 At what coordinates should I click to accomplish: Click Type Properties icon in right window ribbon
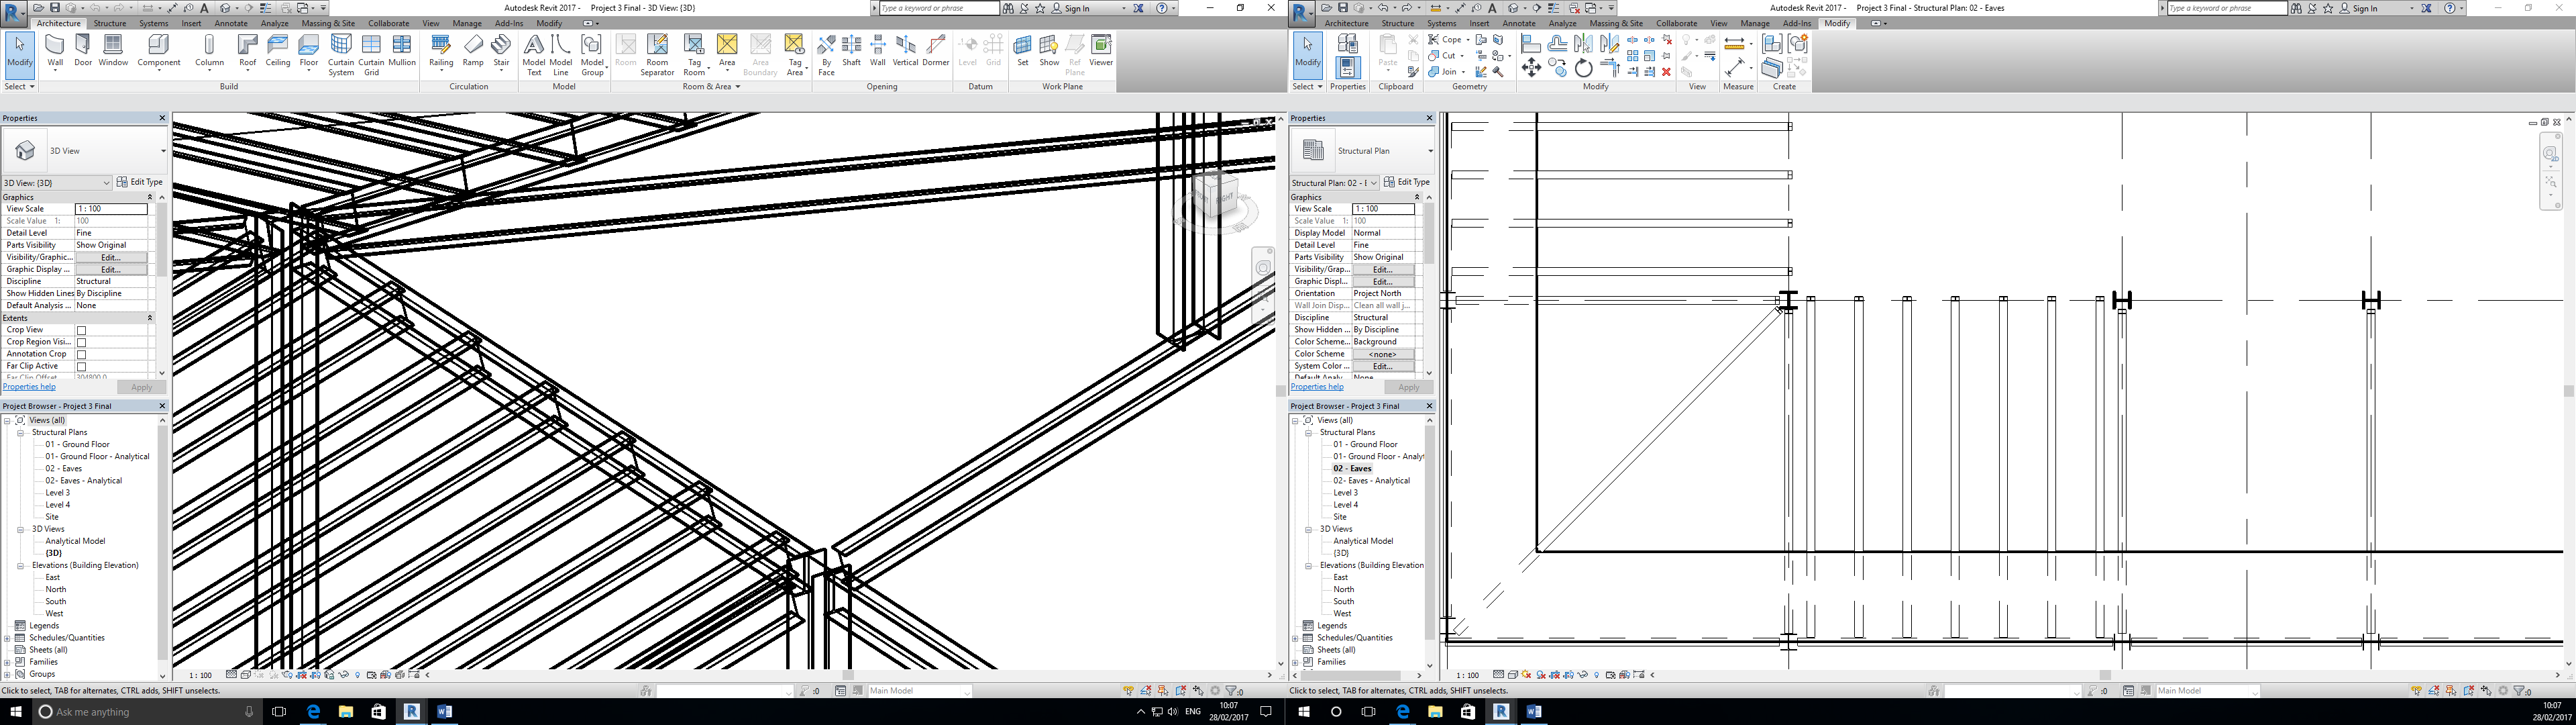pos(1347,42)
